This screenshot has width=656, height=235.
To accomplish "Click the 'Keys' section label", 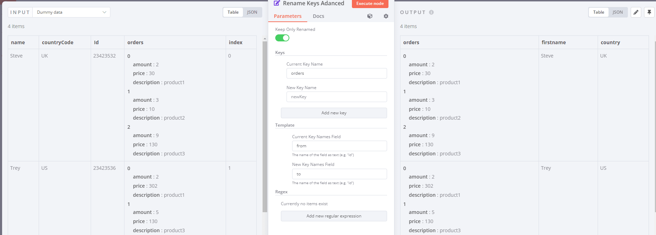I will [x=280, y=53].
